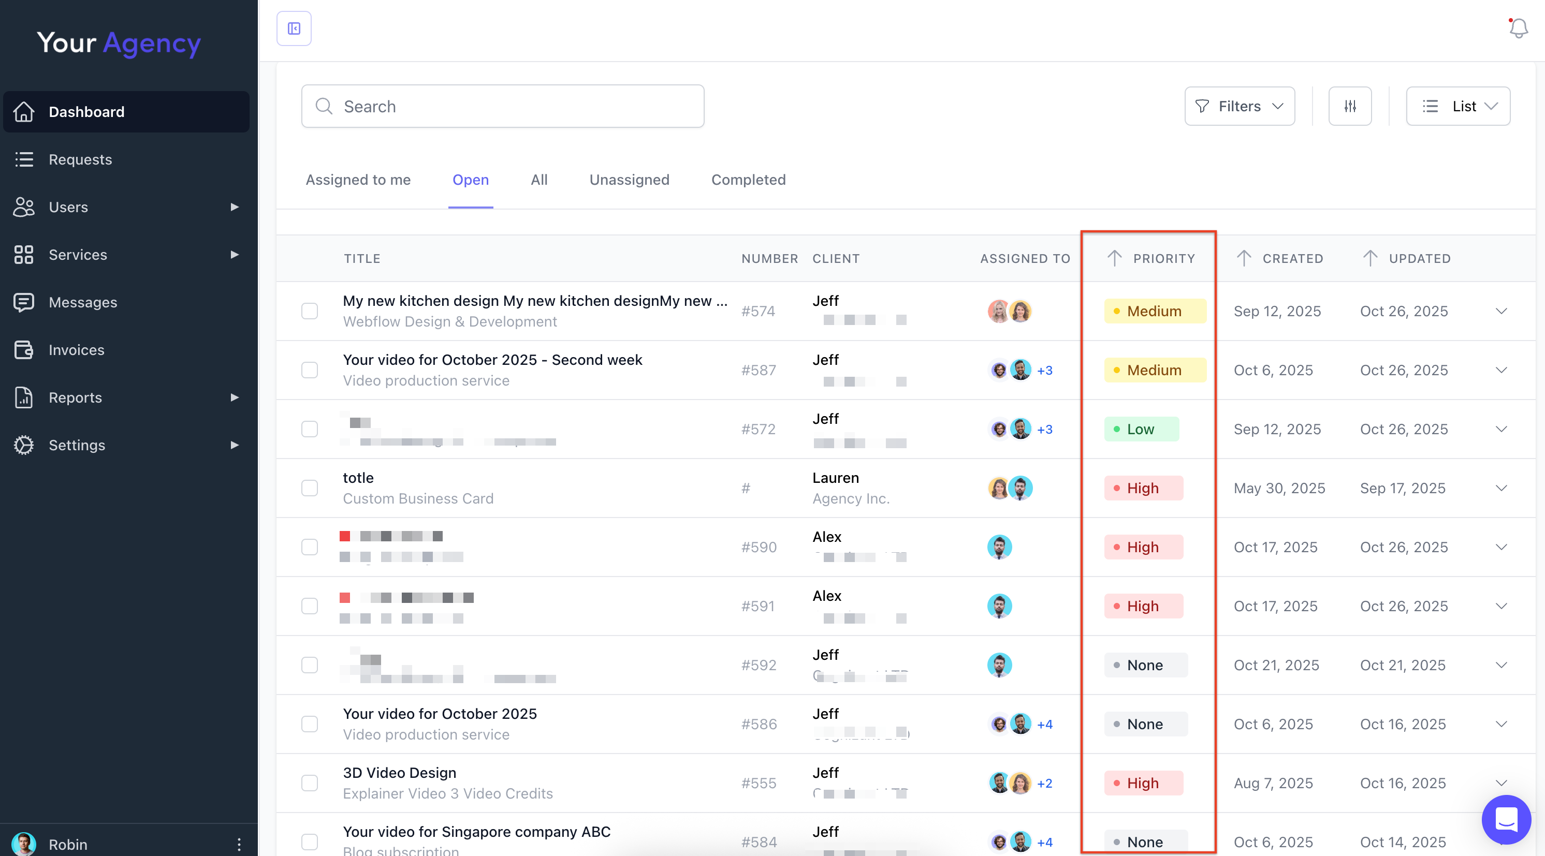Go to Invoices in sidebar

(x=76, y=350)
